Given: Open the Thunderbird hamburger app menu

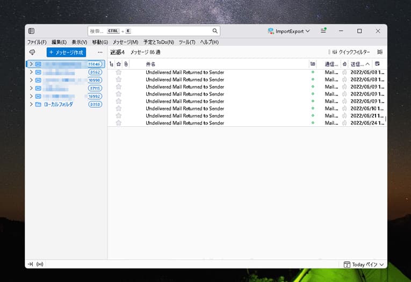Looking at the screenshot, I should (x=323, y=31).
